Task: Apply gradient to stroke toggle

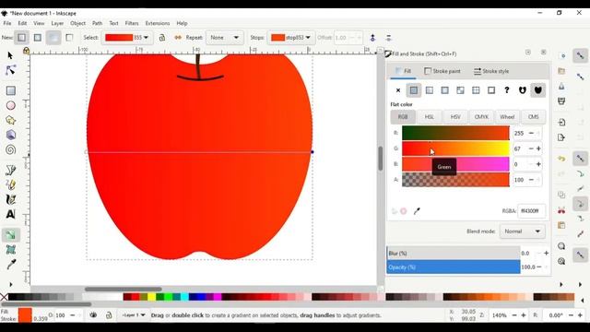Action: [x=69, y=38]
